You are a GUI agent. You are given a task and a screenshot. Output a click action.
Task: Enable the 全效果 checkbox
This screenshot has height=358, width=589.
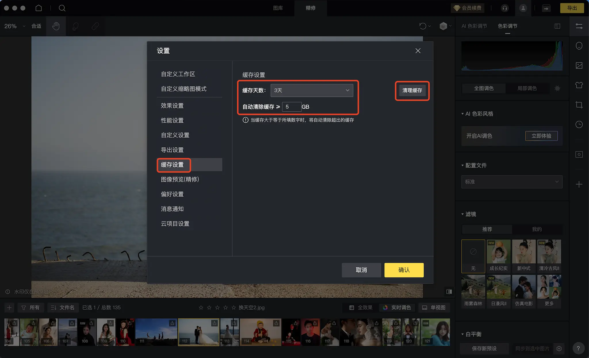(351, 308)
